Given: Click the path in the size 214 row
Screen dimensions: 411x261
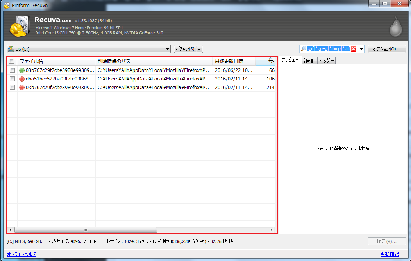Looking at the screenshot, I should 153,88.
